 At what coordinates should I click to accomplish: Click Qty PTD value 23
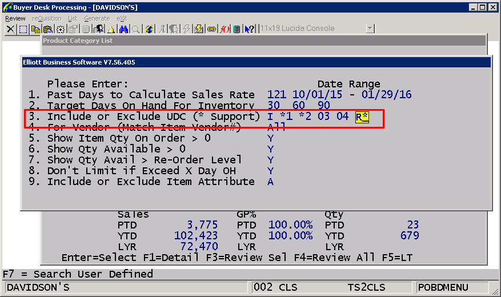pos(413,225)
